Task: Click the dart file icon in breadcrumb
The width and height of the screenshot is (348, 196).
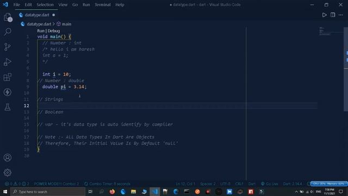Action: [23, 24]
